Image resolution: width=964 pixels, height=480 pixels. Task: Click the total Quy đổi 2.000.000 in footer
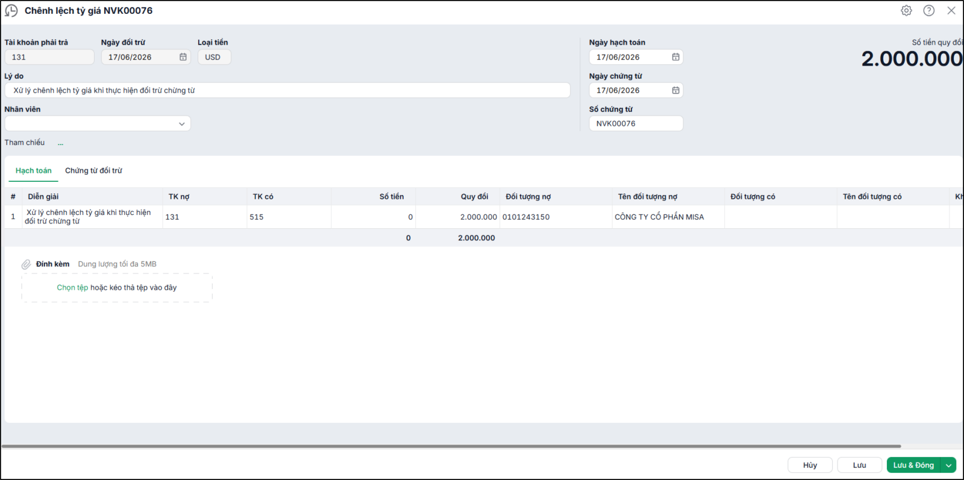[476, 238]
